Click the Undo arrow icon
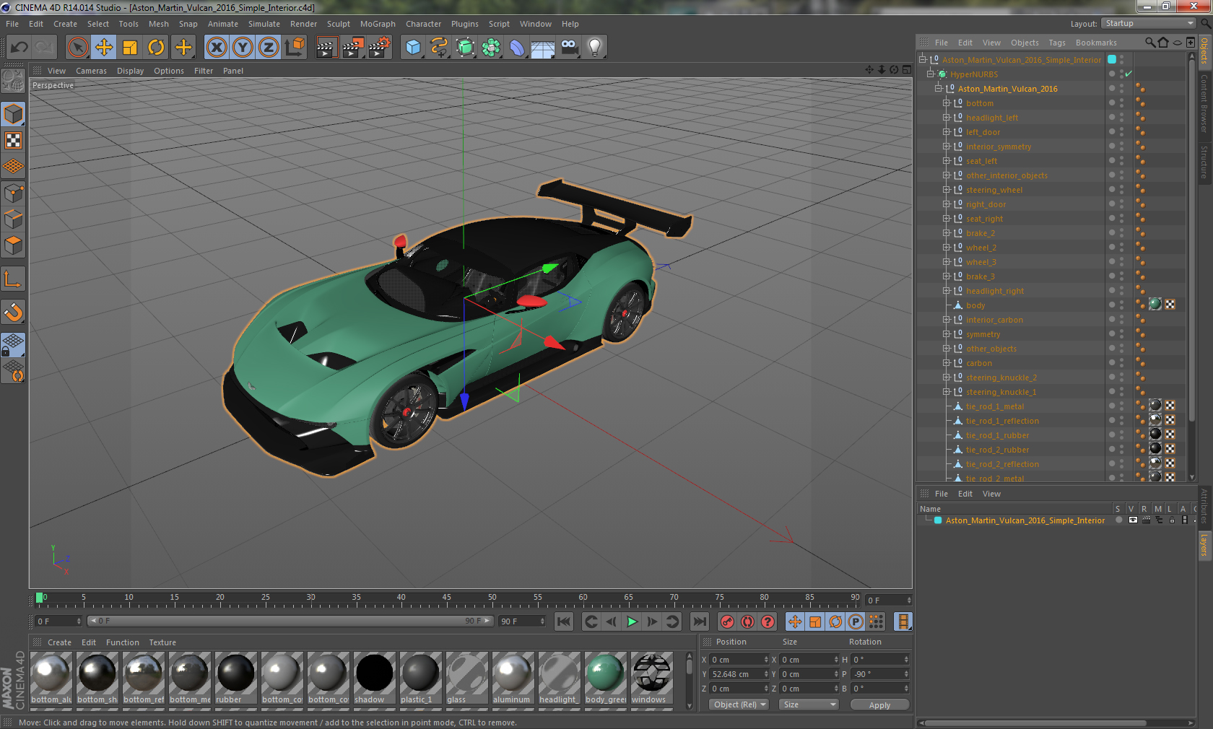 pyautogui.click(x=19, y=48)
